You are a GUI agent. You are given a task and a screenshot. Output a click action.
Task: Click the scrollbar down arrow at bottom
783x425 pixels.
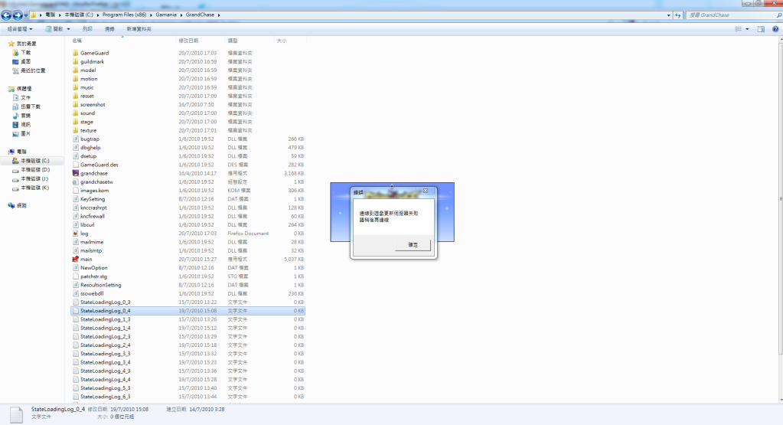click(x=780, y=400)
